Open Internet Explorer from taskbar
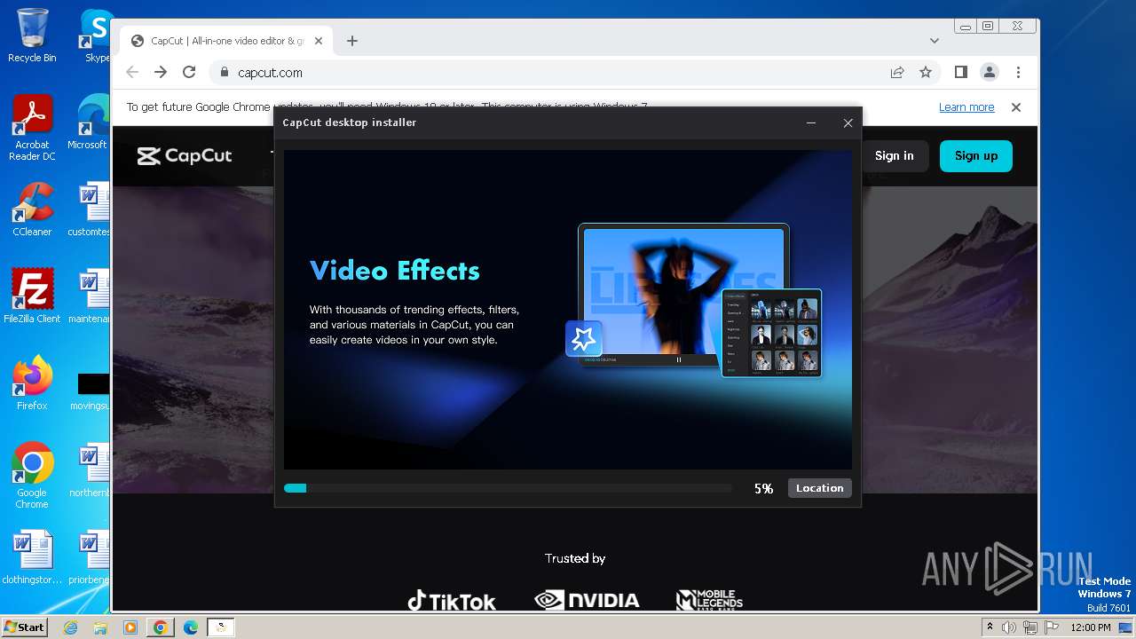1136x639 pixels. pos(71,627)
